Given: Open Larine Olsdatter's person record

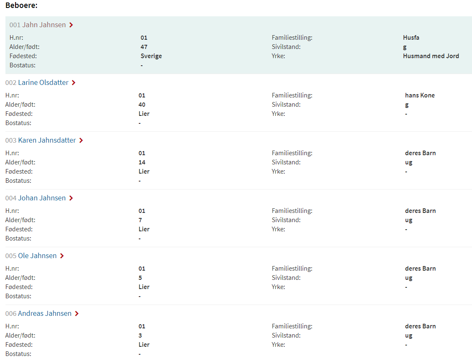Looking at the screenshot, I should 43,82.
